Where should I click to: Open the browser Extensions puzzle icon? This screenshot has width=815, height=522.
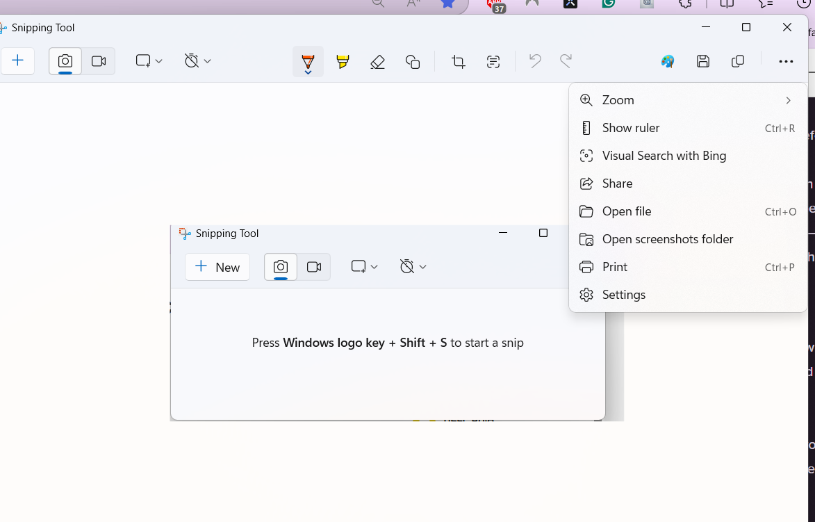tap(686, 3)
